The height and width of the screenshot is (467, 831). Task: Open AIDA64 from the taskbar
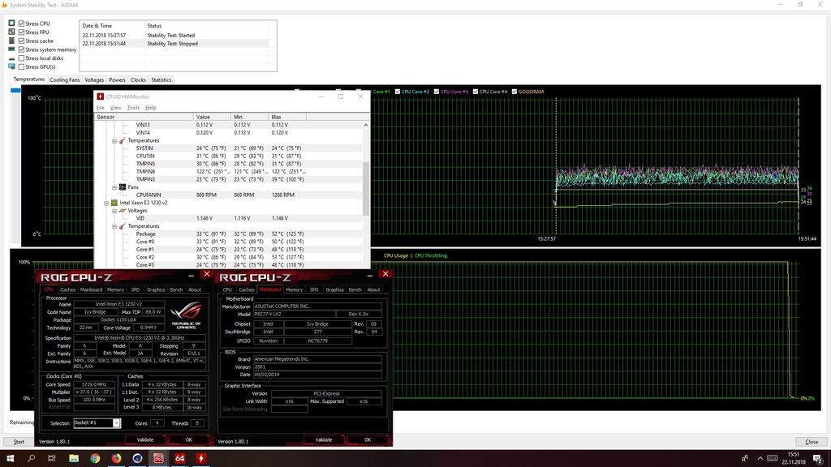click(x=180, y=458)
